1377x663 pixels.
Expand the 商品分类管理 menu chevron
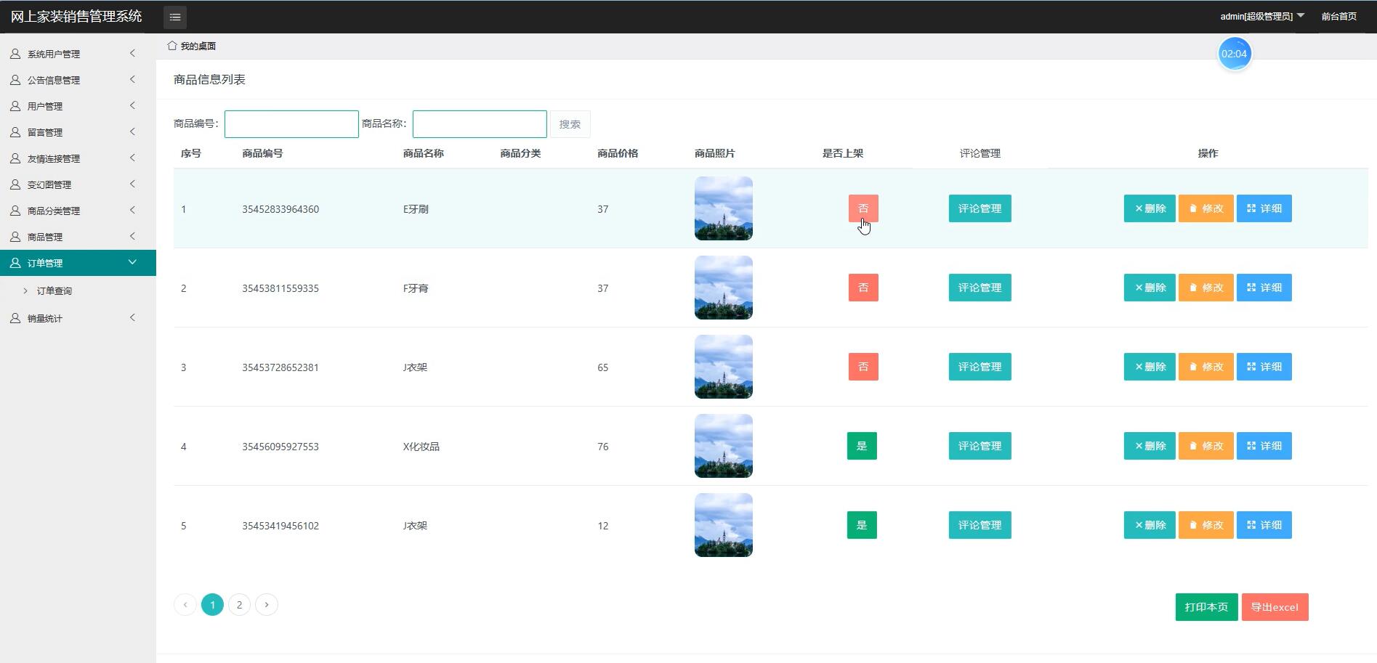[x=132, y=210]
